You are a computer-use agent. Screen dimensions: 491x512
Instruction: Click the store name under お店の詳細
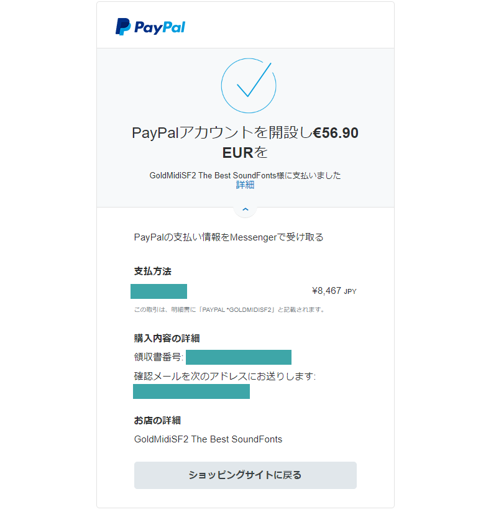(208, 439)
